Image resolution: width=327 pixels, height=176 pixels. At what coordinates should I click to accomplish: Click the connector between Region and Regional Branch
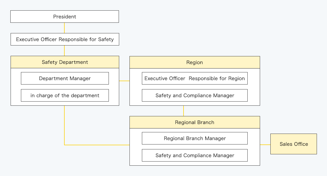(x=183, y=111)
